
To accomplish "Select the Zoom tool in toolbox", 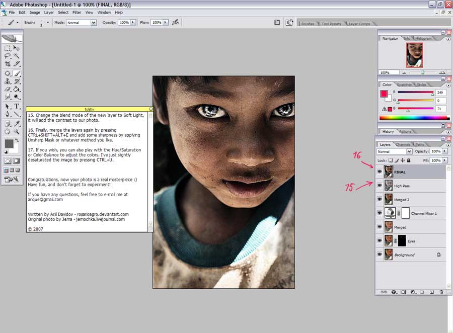I will (x=17, y=132).
